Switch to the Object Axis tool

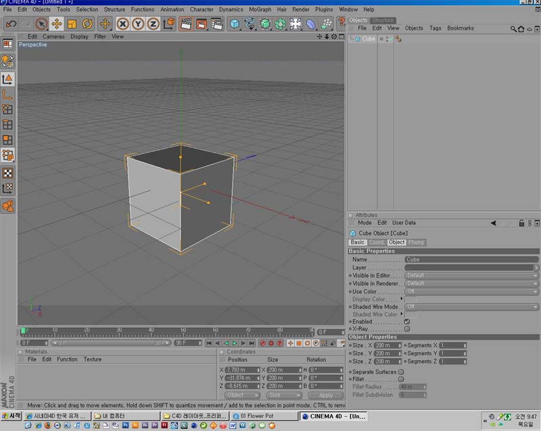7,95
